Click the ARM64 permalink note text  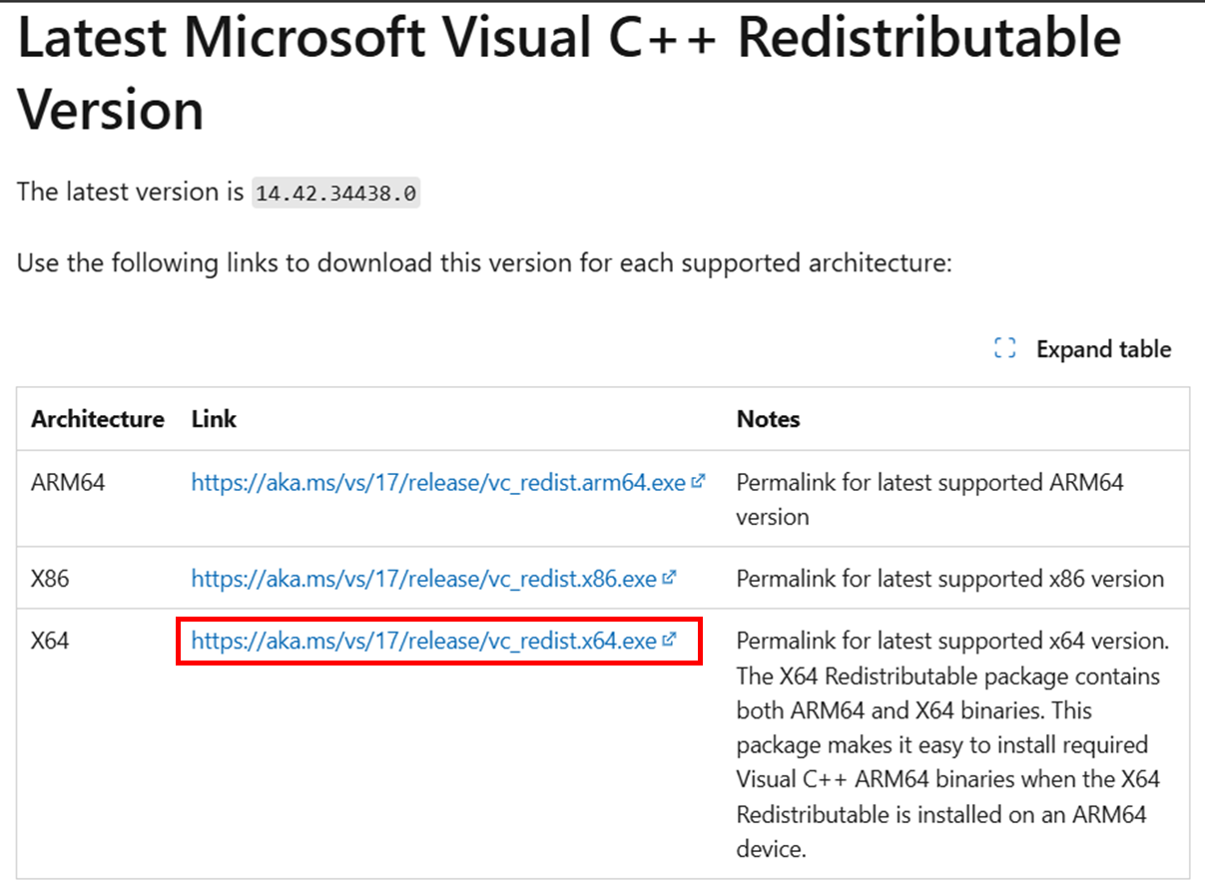click(930, 500)
